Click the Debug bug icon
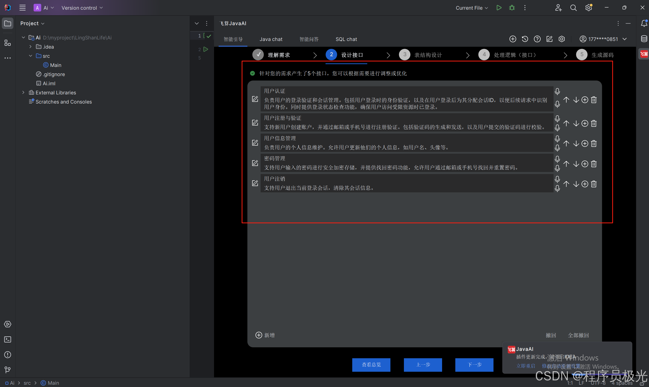 tap(512, 8)
